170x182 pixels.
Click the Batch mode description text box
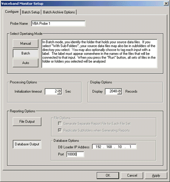[99, 54]
